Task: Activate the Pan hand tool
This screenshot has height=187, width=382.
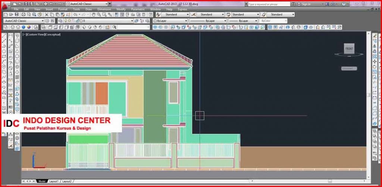Action: click(94, 14)
